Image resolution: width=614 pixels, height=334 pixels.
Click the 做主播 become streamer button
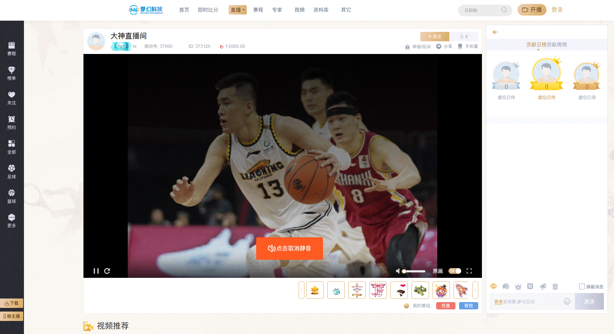tap(12, 316)
